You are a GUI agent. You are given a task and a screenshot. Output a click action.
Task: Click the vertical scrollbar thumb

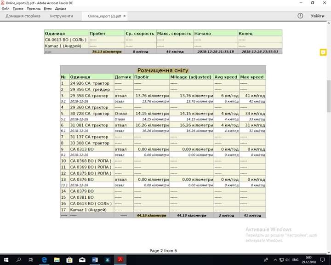tap(329, 96)
